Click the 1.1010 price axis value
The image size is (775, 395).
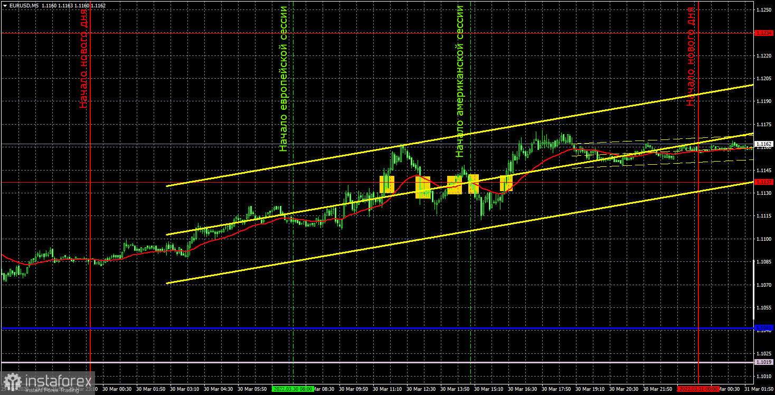tap(764, 376)
